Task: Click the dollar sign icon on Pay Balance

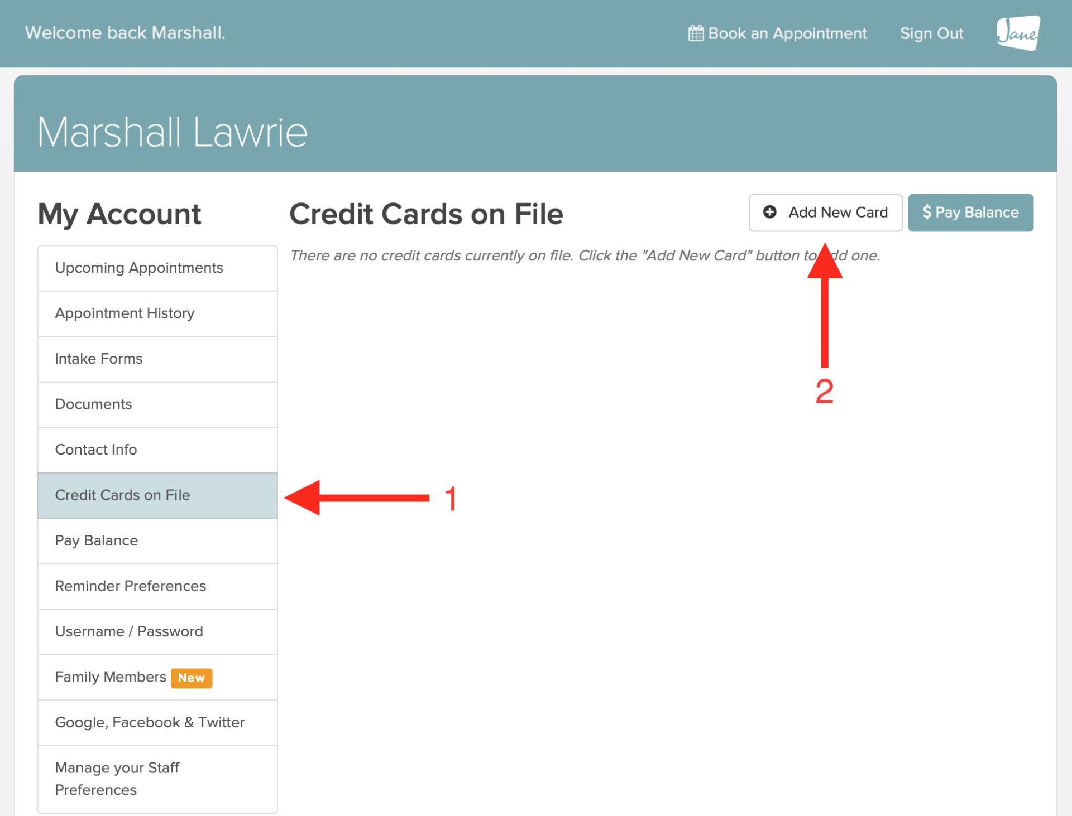Action: [x=926, y=212]
